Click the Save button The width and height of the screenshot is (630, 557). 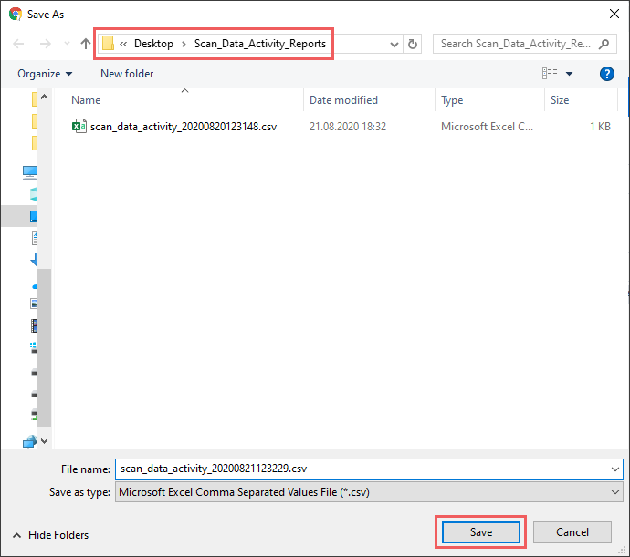[x=480, y=532]
